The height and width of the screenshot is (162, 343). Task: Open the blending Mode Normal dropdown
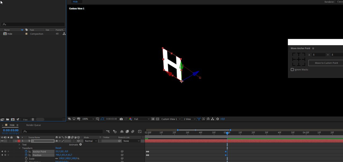(x=91, y=141)
